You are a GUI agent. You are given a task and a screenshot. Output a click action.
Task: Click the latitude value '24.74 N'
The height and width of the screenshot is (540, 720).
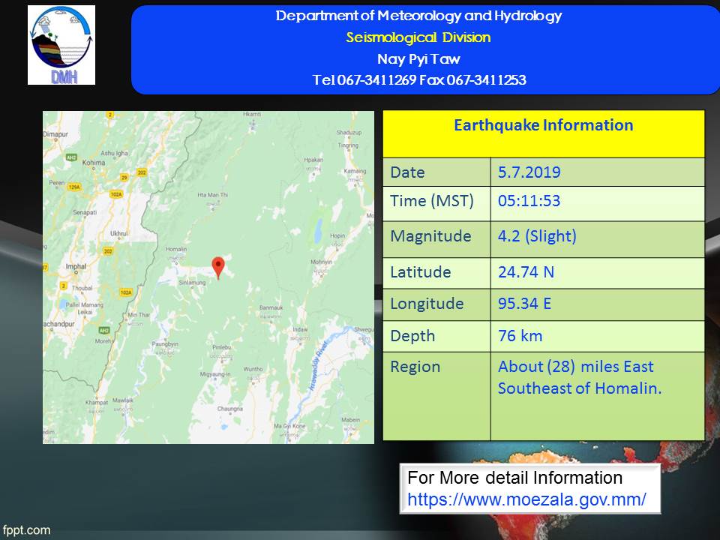pyautogui.click(x=526, y=271)
